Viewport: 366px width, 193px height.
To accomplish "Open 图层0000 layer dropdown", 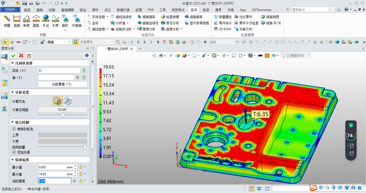I will click(x=309, y=55).
